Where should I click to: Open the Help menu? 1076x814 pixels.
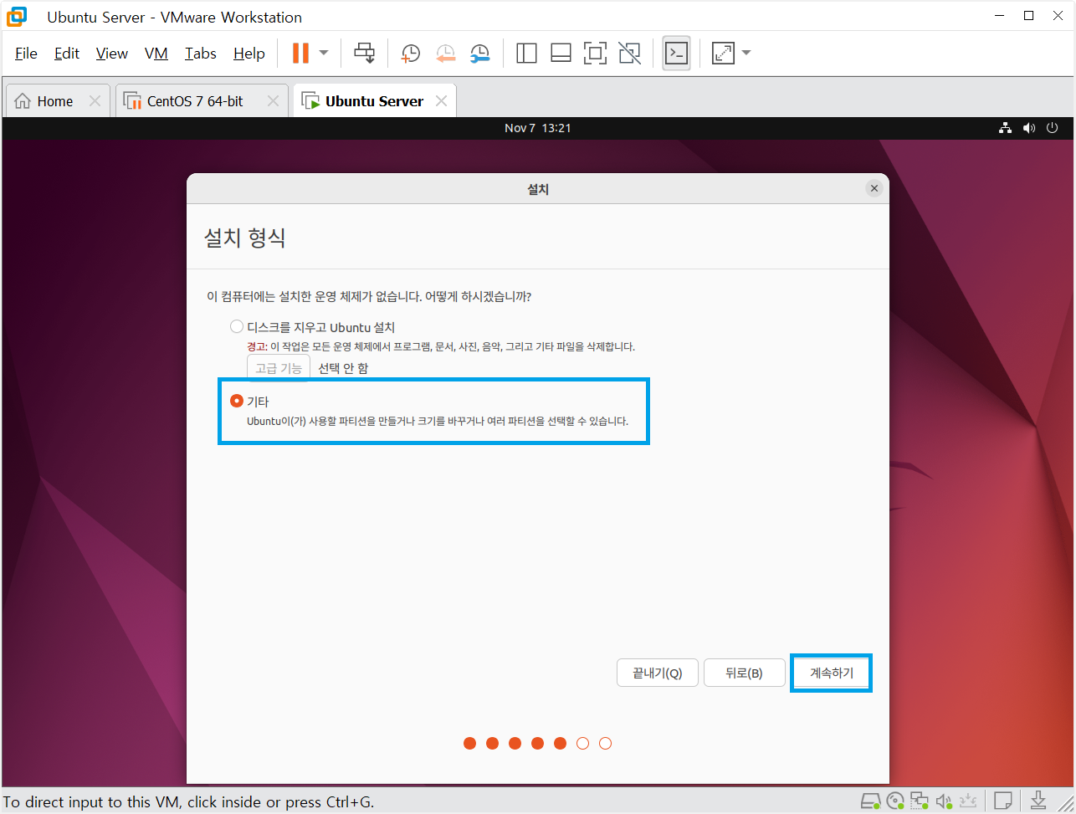249,54
